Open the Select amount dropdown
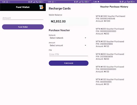Viewport: 137px width, 105px height. [x=68, y=45]
